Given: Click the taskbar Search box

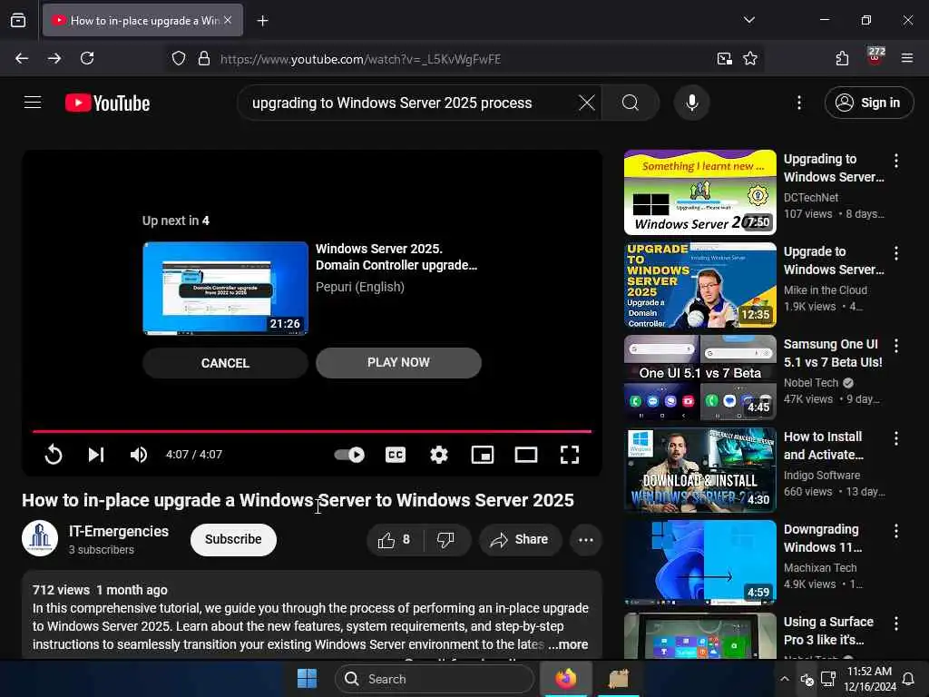Looking at the screenshot, I should [x=435, y=679].
